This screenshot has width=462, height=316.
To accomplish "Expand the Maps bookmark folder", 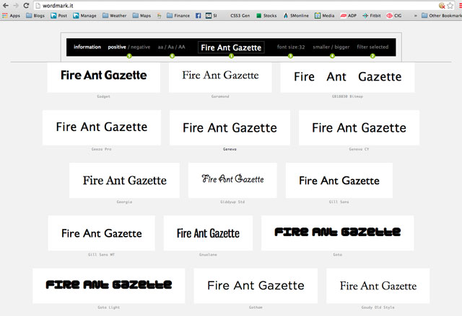I will tap(141, 16).
